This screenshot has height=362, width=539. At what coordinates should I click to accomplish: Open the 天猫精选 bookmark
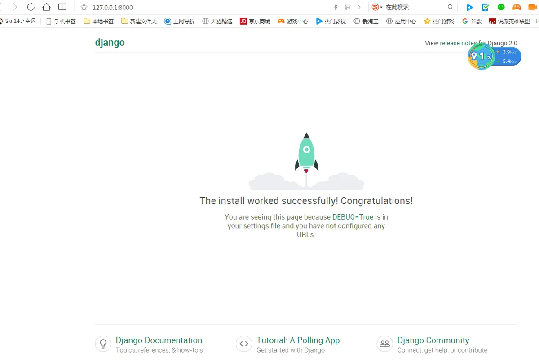pyautogui.click(x=217, y=21)
